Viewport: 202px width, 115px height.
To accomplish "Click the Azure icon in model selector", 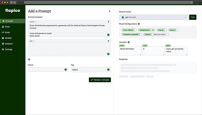I will click(x=123, y=17).
